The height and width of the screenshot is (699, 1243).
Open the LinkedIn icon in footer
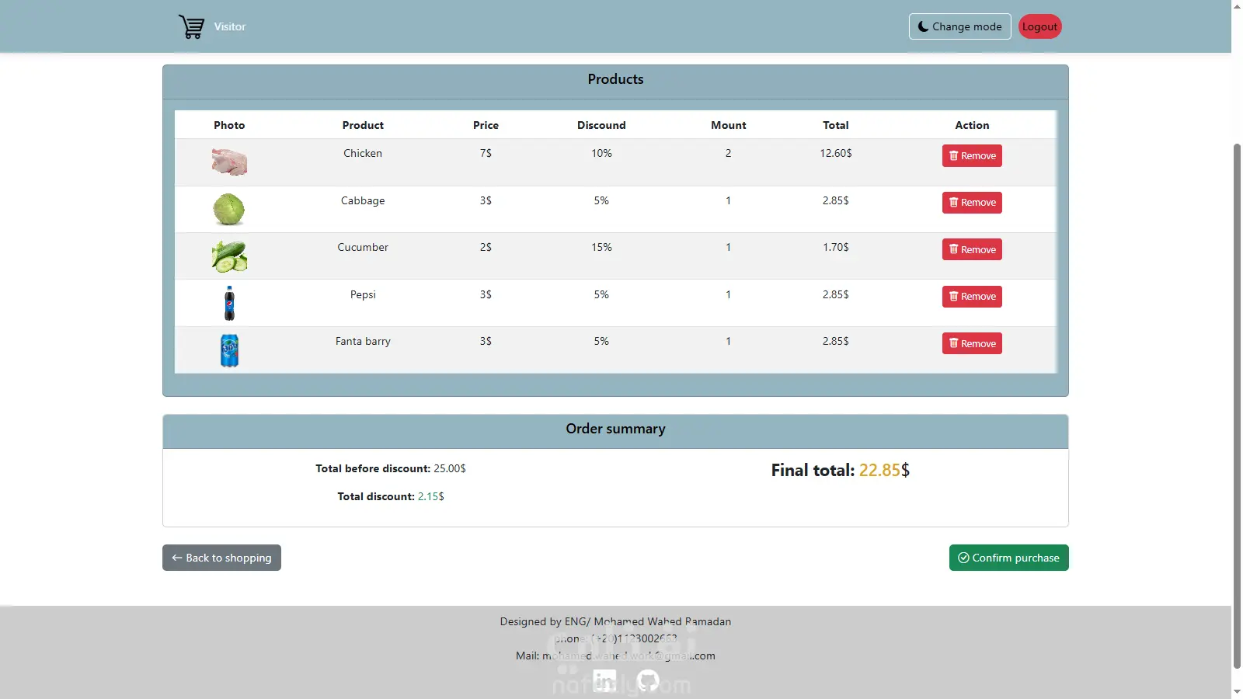coord(604,681)
